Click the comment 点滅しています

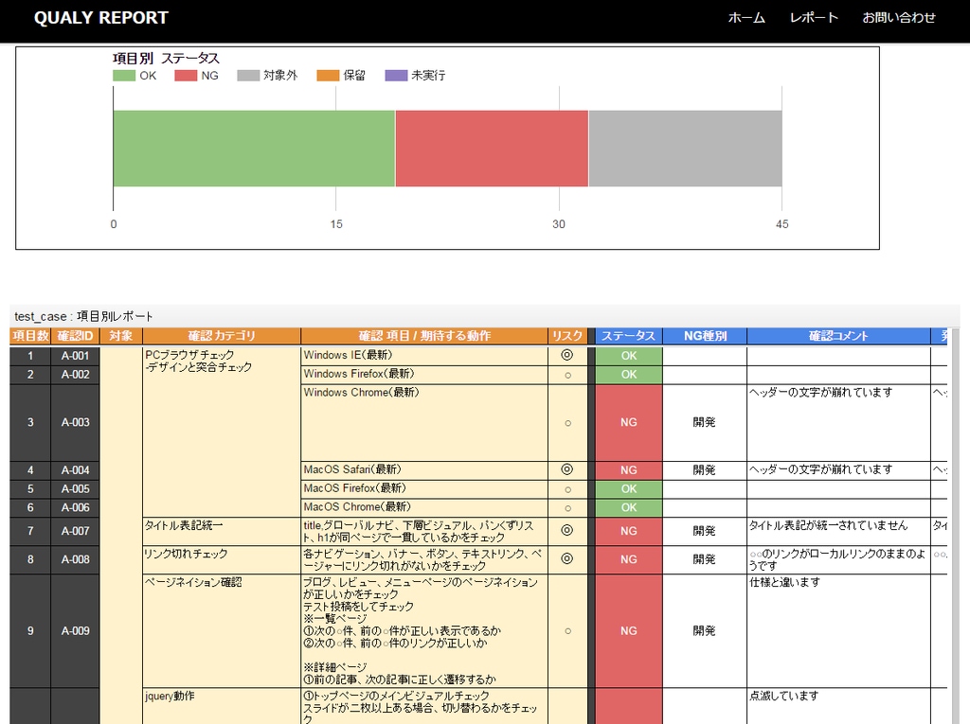[783, 697]
